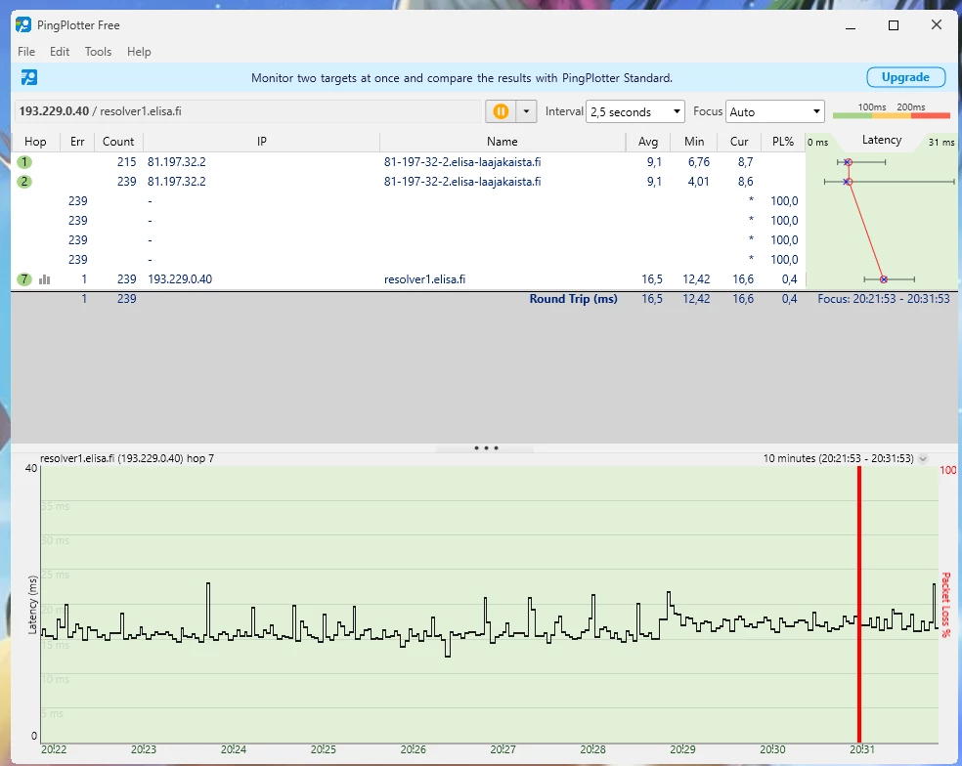Click the latency color scale legend bar
This screenshot has width=962, height=766.
click(x=891, y=115)
